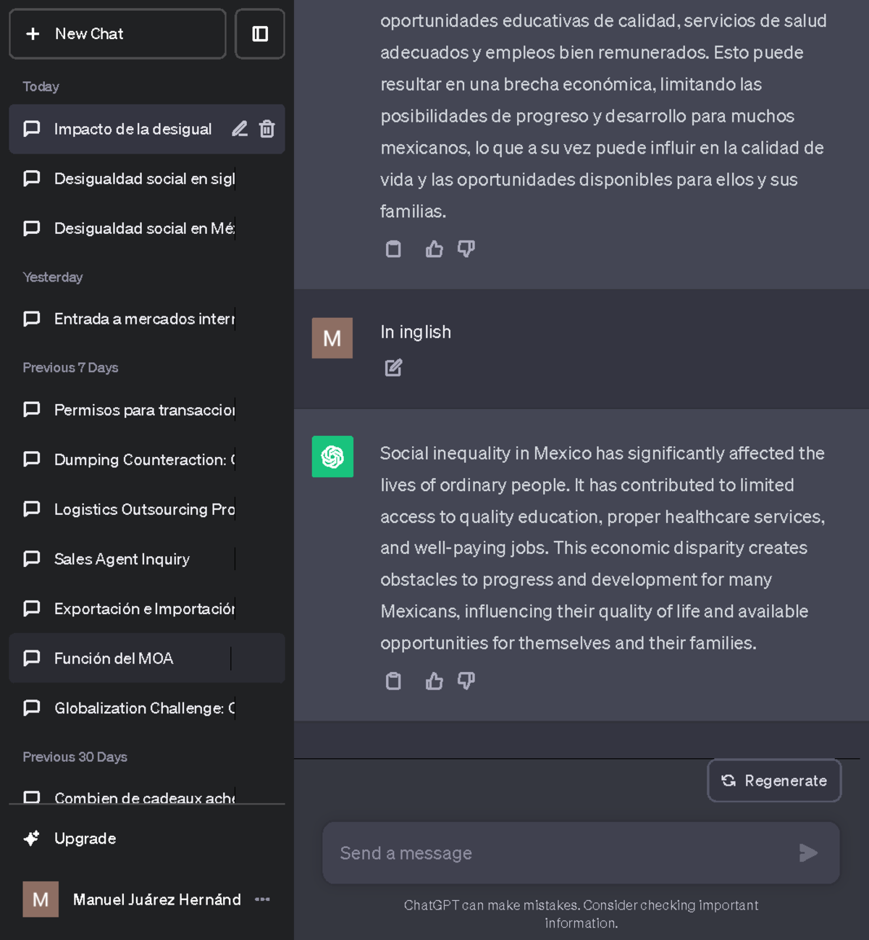Open the Upgrade option

(85, 839)
